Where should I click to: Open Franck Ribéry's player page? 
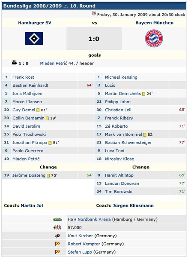(x=119, y=118)
